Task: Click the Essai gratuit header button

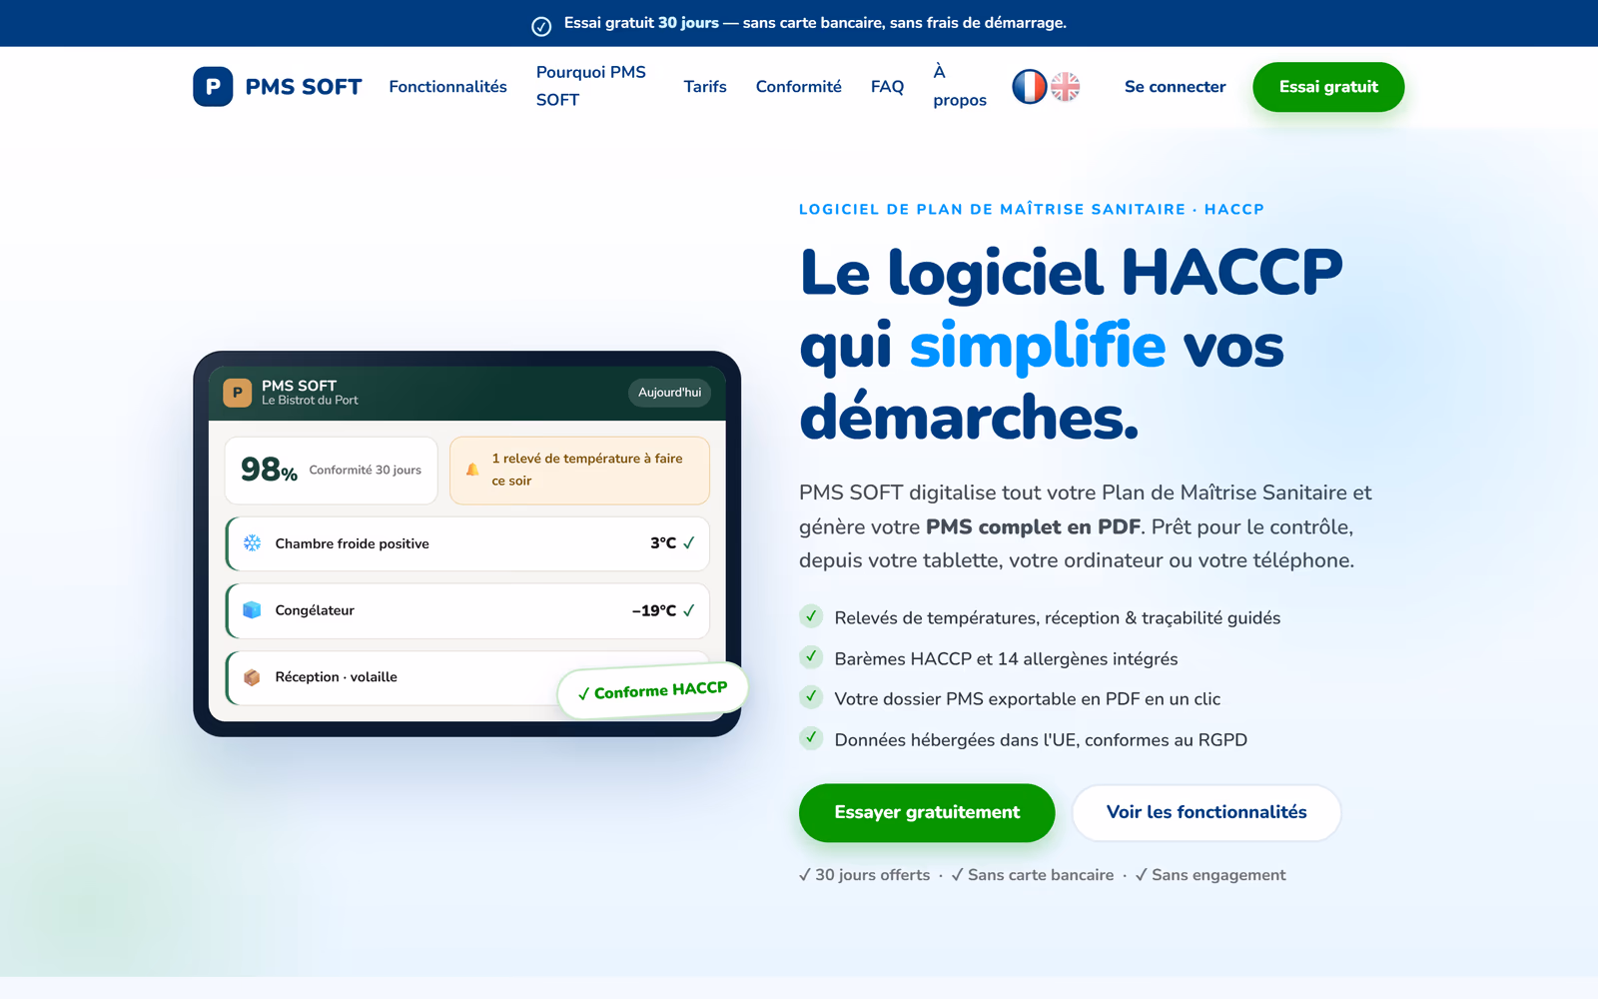Action: pyautogui.click(x=1328, y=87)
